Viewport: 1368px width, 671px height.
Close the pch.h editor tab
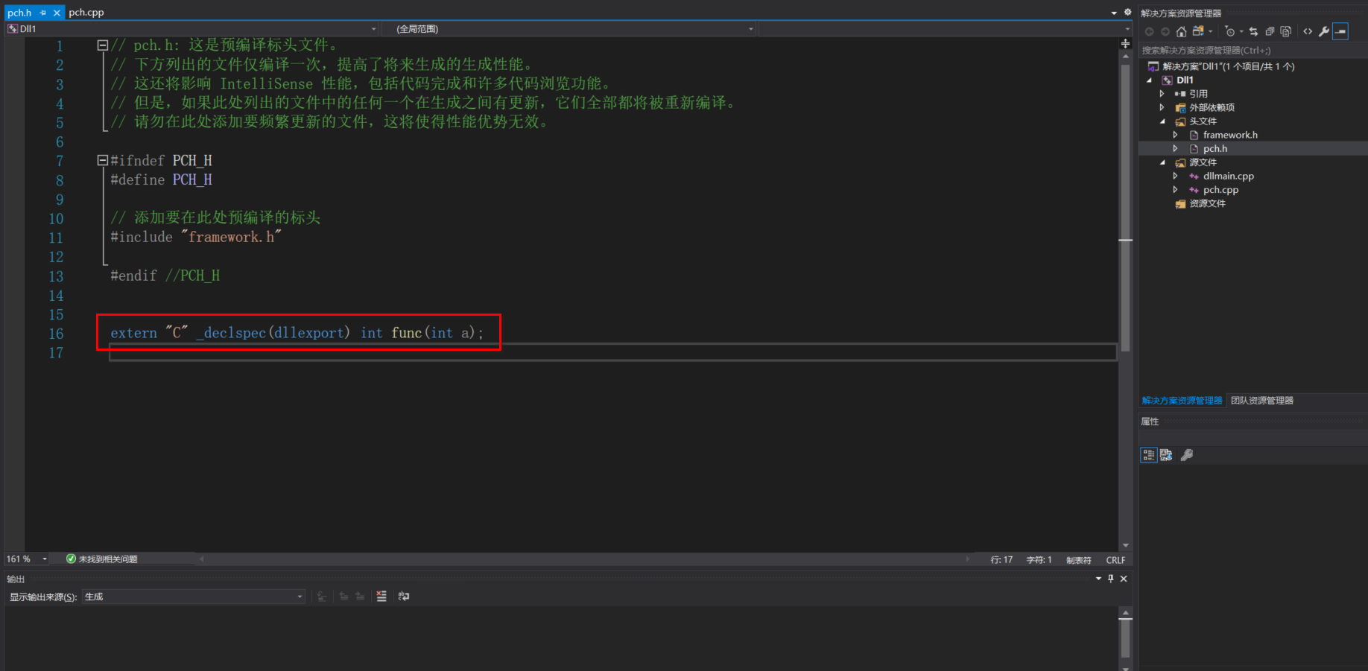point(57,13)
